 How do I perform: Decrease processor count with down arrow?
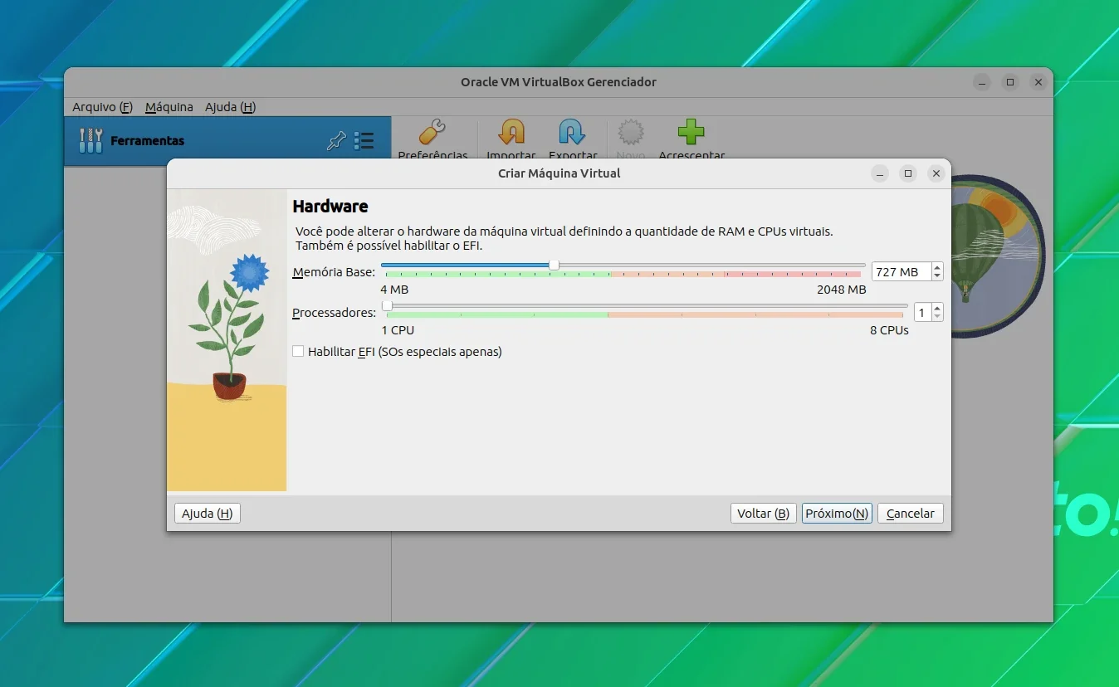click(x=937, y=317)
